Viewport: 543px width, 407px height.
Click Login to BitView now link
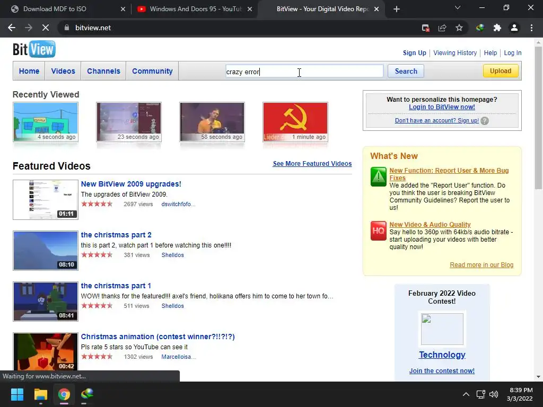(442, 107)
